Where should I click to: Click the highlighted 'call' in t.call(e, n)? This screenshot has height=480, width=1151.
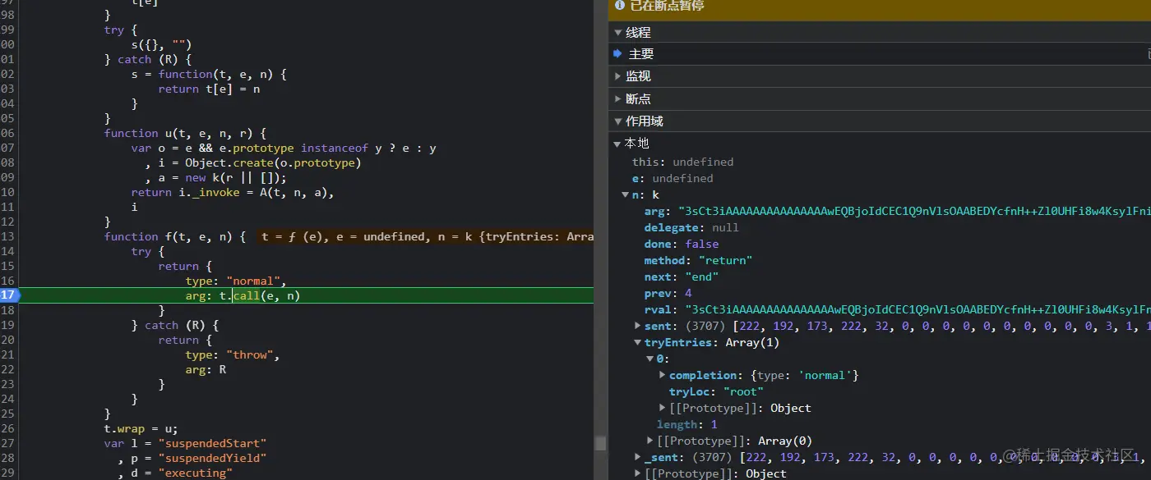click(246, 295)
